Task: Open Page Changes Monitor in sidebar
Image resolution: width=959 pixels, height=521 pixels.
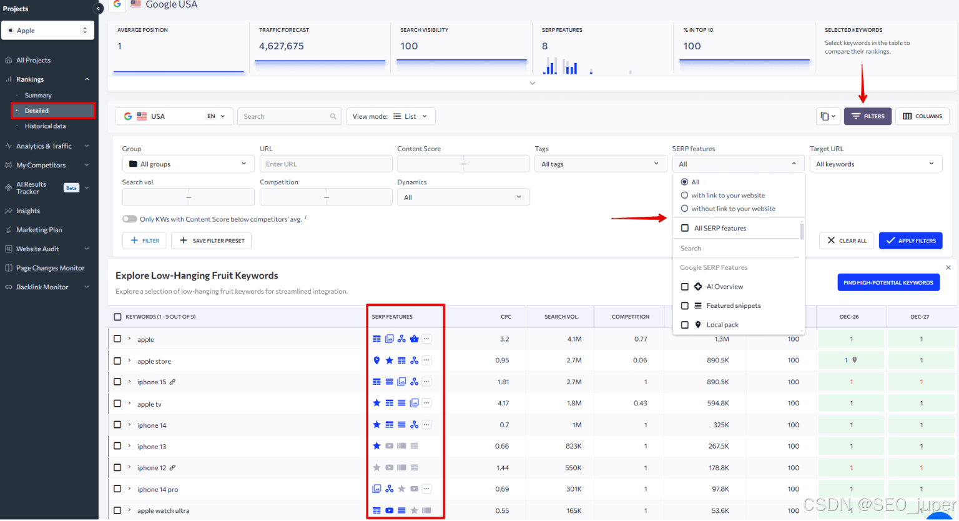Action: click(x=50, y=268)
